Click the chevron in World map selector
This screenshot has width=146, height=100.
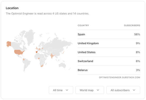[x=98, y=90]
